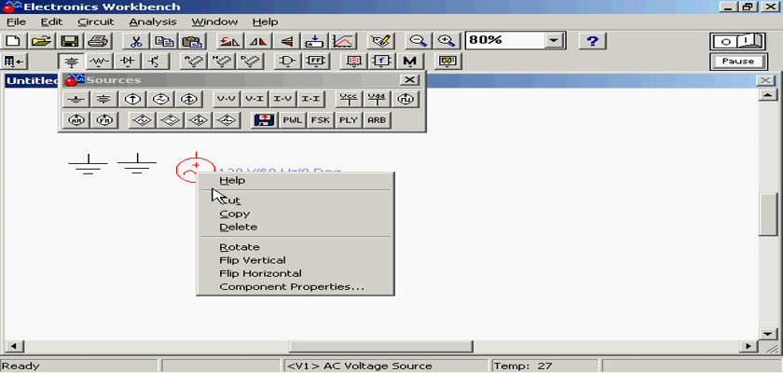Click the 'Ready' status bar text
783x373 pixels.
click(x=21, y=366)
